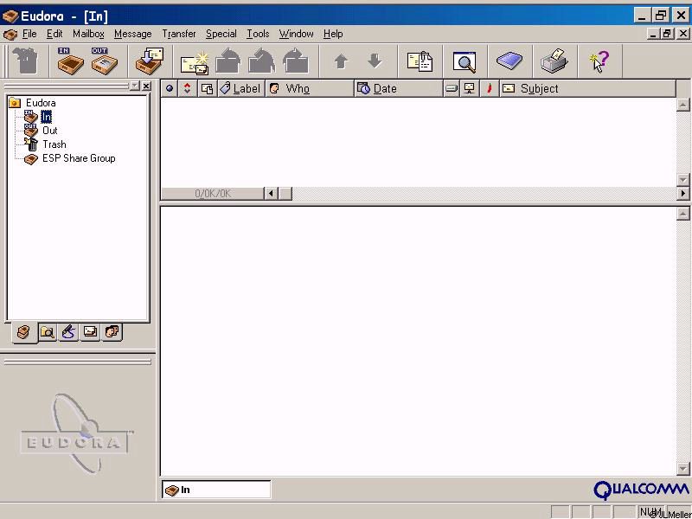
Task: Select the Mailboxes tab icon
Action: [24, 332]
